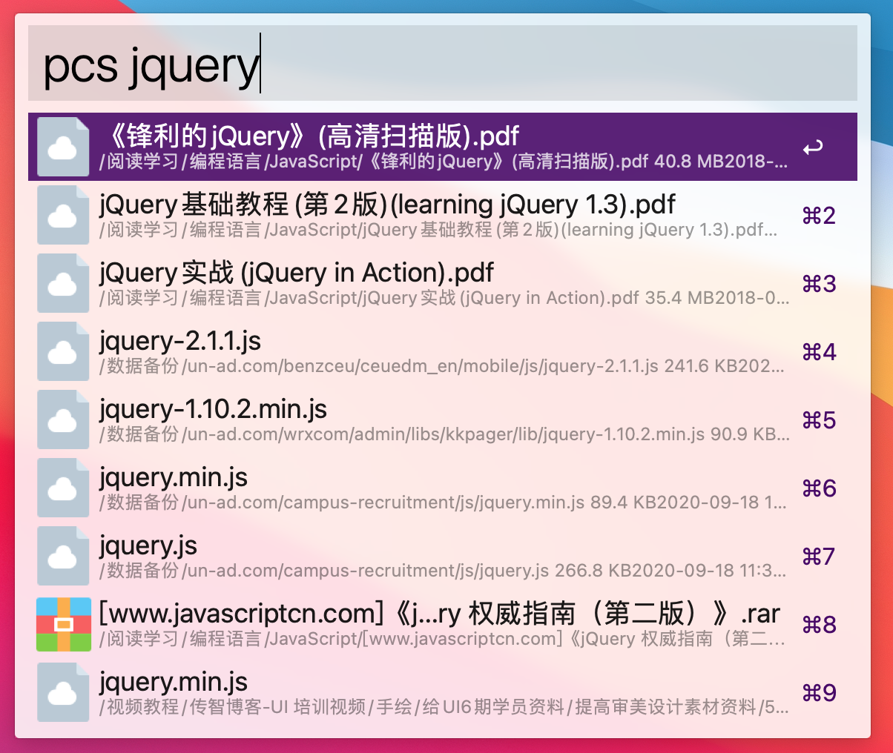Select jQuery实战 (jQuery in Action).pdf title
Screen dimensions: 893x753
pos(296,272)
